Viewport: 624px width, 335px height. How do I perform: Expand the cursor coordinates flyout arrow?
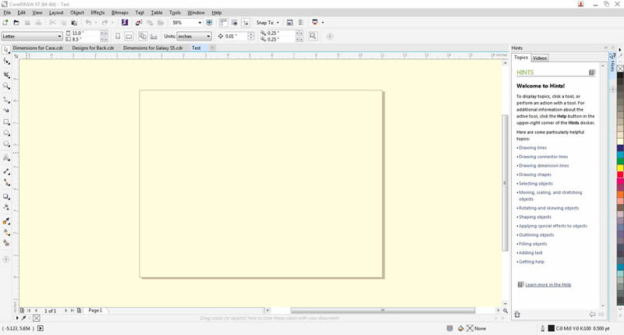click(41, 328)
